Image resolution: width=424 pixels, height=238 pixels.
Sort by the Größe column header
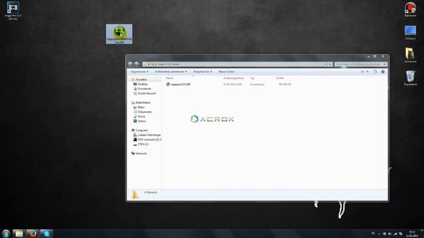pyautogui.click(x=280, y=78)
